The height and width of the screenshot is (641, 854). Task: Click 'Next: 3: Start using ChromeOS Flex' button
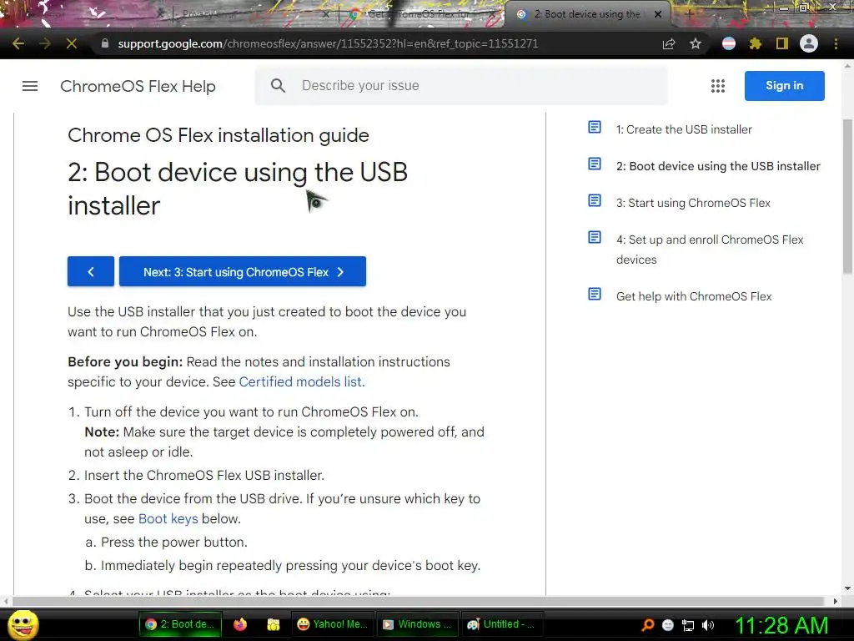(243, 271)
